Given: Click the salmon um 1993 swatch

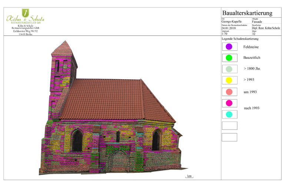Looking at the screenshot, I should (x=229, y=92).
